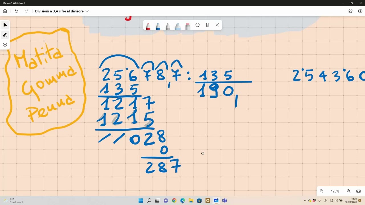
Task: Open Task View on taskbar
Action: (x=157, y=200)
